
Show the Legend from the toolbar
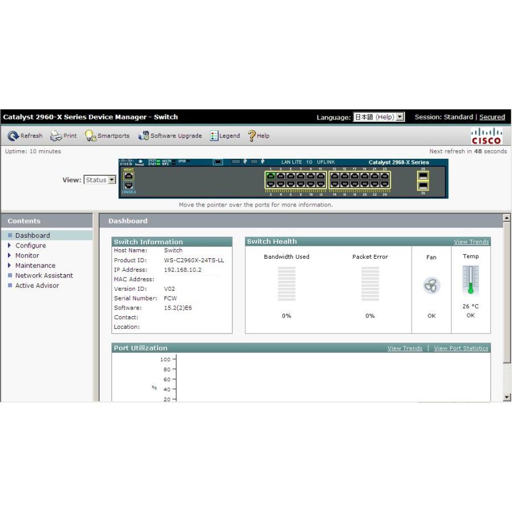tap(214, 136)
